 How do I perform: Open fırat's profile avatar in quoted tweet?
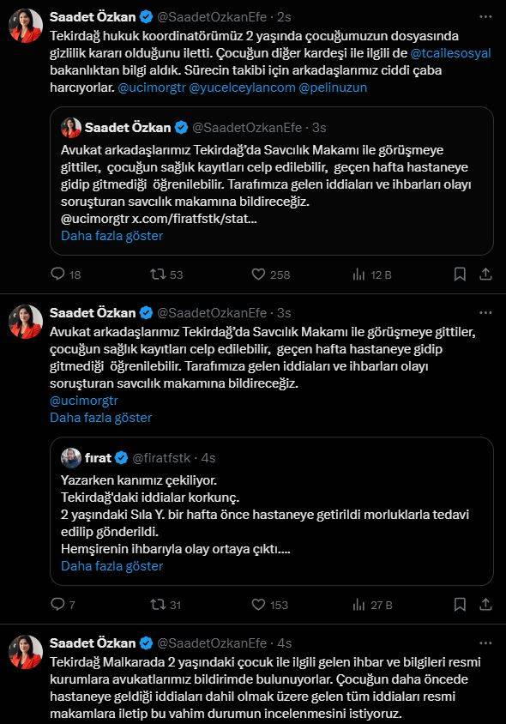click(71, 458)
